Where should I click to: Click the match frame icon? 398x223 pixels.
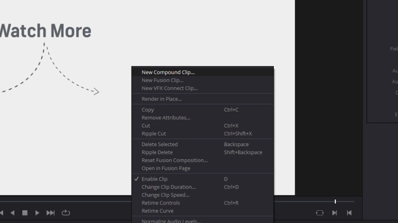click(x=320, y=213)
